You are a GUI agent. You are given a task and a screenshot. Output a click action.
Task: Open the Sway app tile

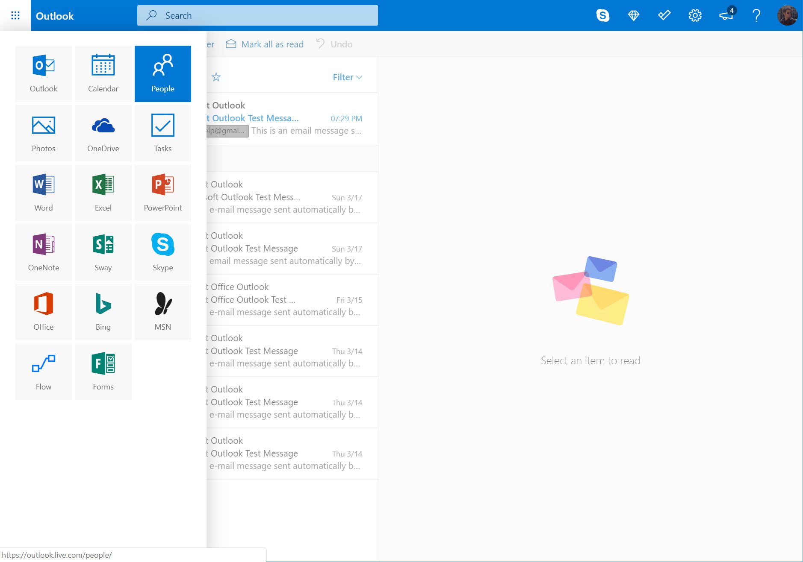pos(103,252)
